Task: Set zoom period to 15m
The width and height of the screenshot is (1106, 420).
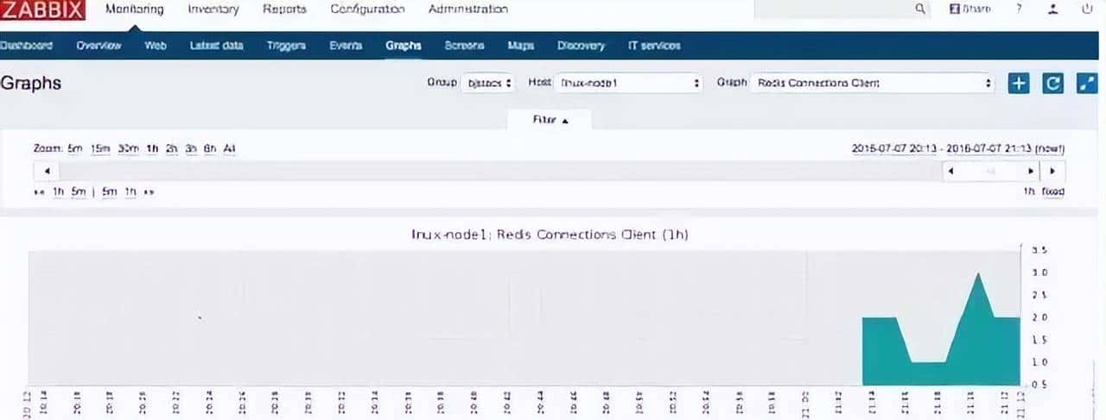Action: pos(101,148)
